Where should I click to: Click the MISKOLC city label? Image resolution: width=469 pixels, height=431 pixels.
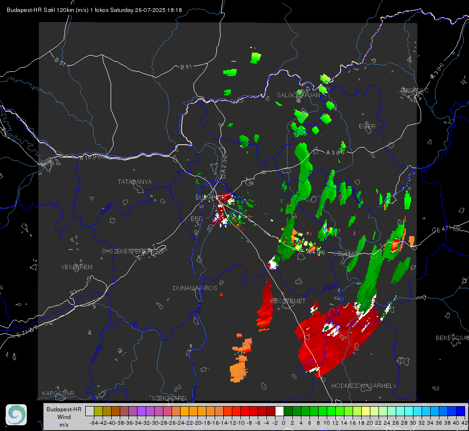pos(416,90)
